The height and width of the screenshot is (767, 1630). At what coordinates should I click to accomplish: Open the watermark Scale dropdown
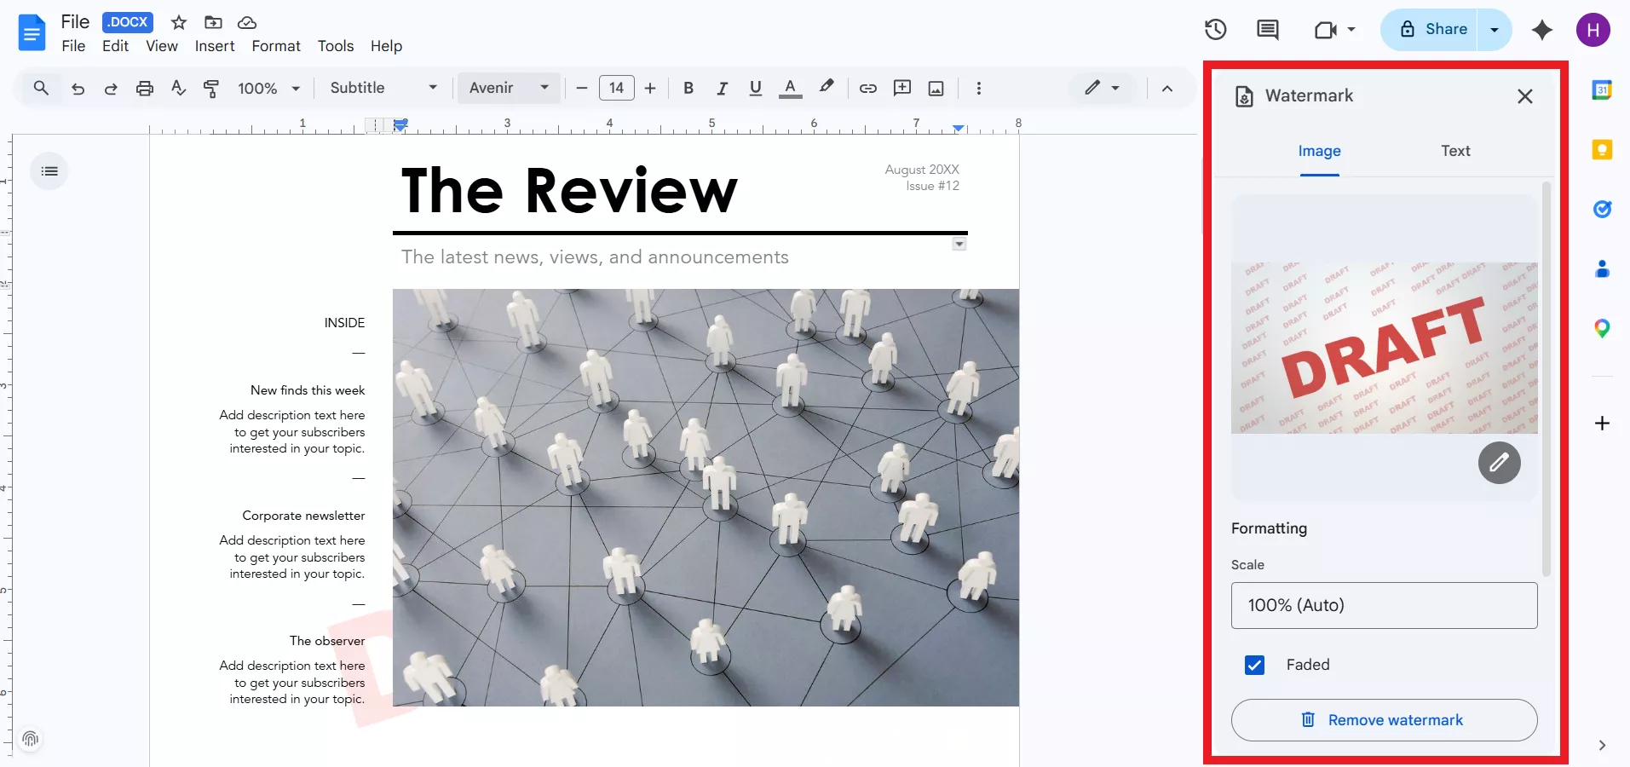(x=1384, y=605)
